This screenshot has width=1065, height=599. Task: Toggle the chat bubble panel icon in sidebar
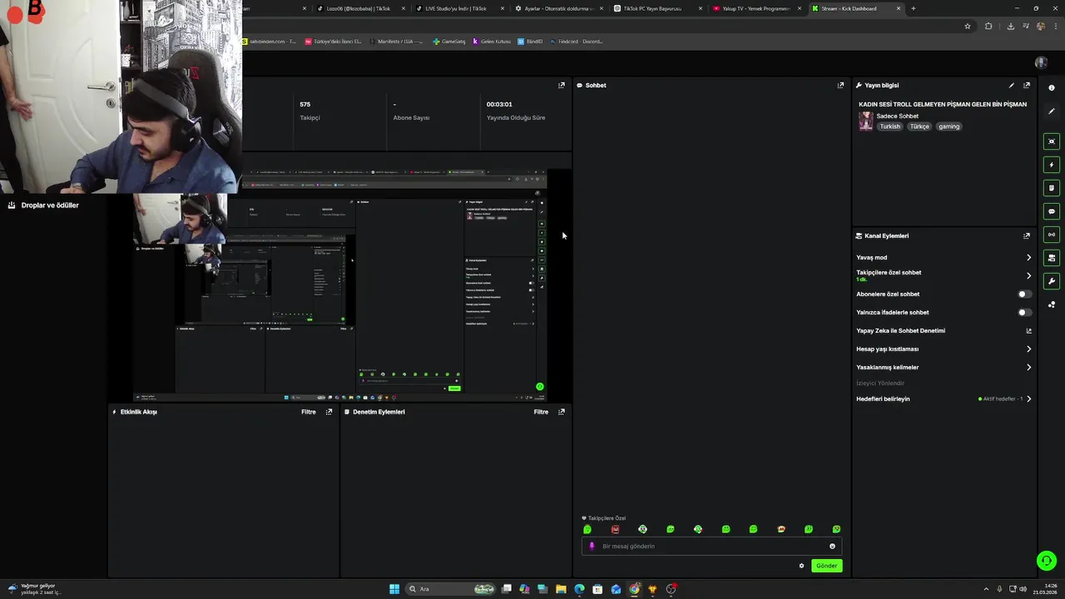pyautogui.click(x=1052, y=211)
